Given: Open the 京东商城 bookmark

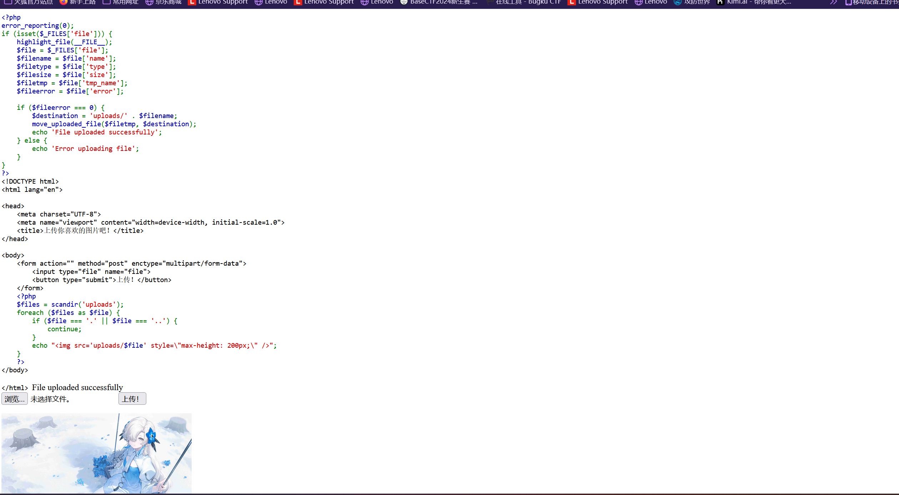Looking at the screenshot, I should click(x=163, y=2).
